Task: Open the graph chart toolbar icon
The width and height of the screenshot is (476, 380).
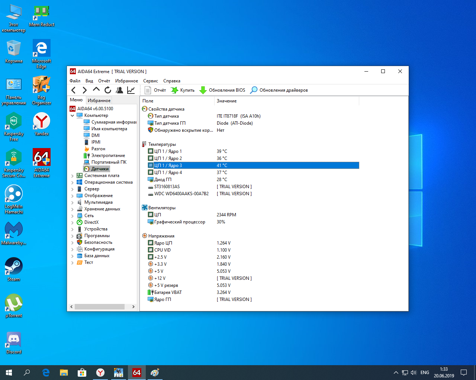Action: 131,90
